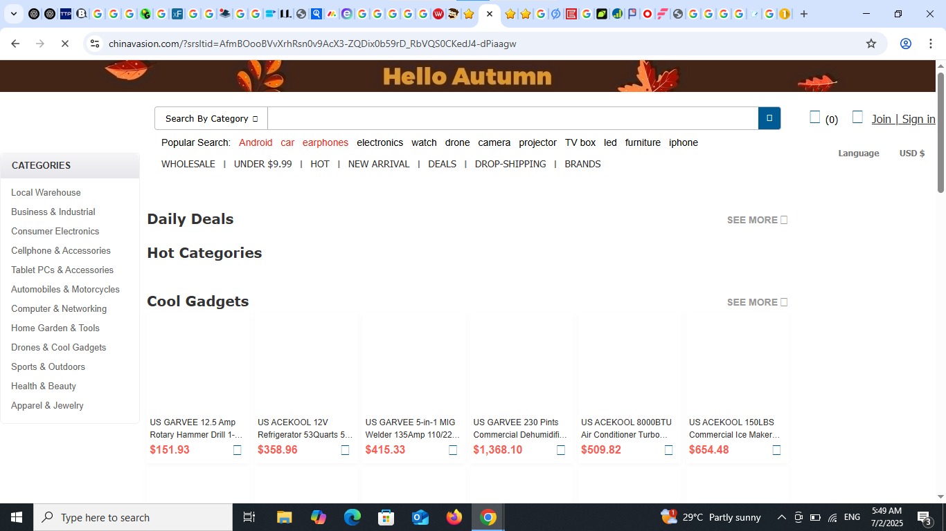Click the Join link
The height and width of the screenshot is (531, 946).
[882, 119]
